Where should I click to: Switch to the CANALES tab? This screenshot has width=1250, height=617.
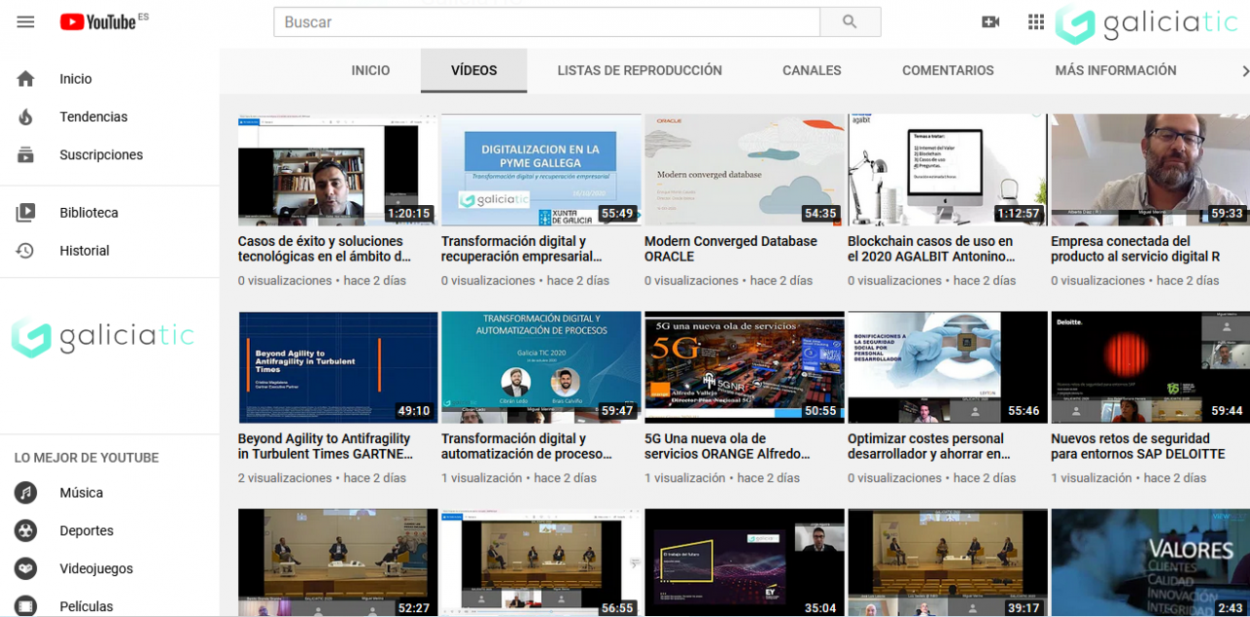812,70
